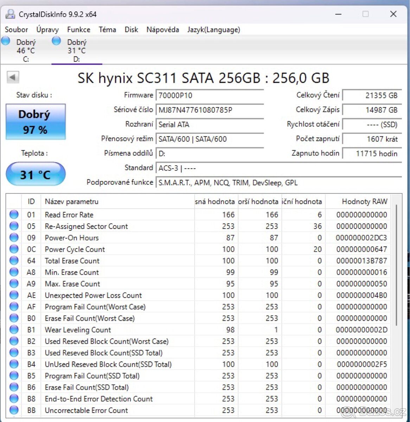Viewport: 410px width, 422px height.
Task: Click RAW value 0000000002F5
Action: (362, 364)
